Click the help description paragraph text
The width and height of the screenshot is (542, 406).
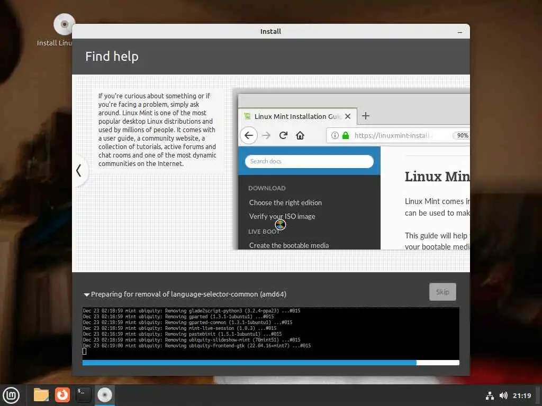point(157,130)
